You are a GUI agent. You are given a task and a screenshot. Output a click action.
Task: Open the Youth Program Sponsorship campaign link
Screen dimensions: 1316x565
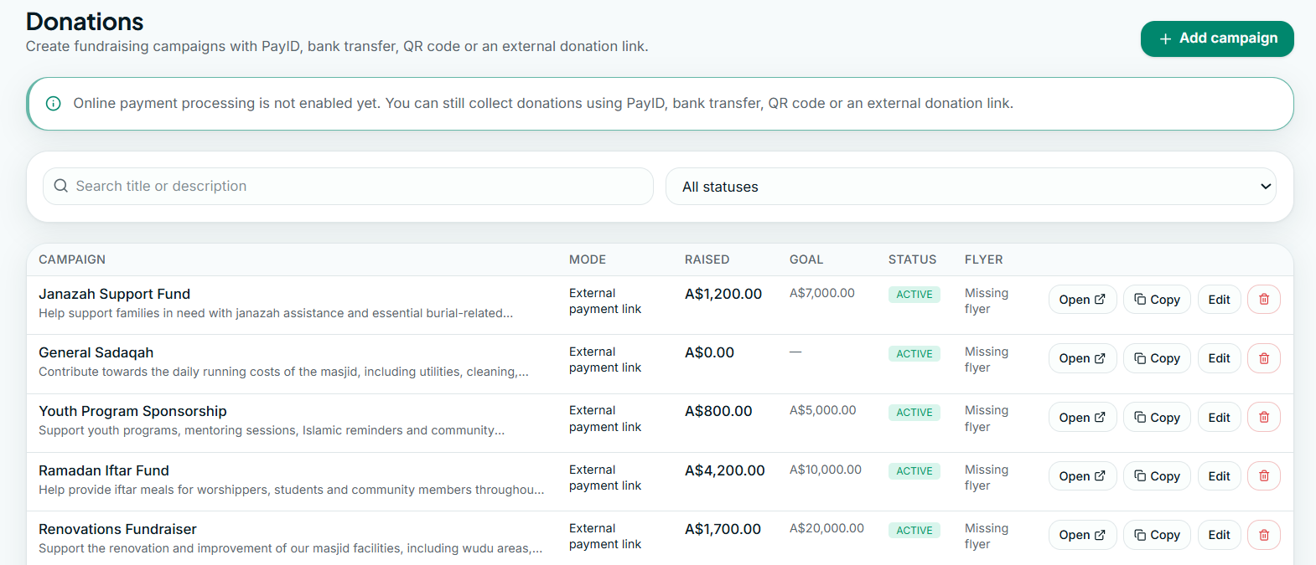[x=1082, y=418]
